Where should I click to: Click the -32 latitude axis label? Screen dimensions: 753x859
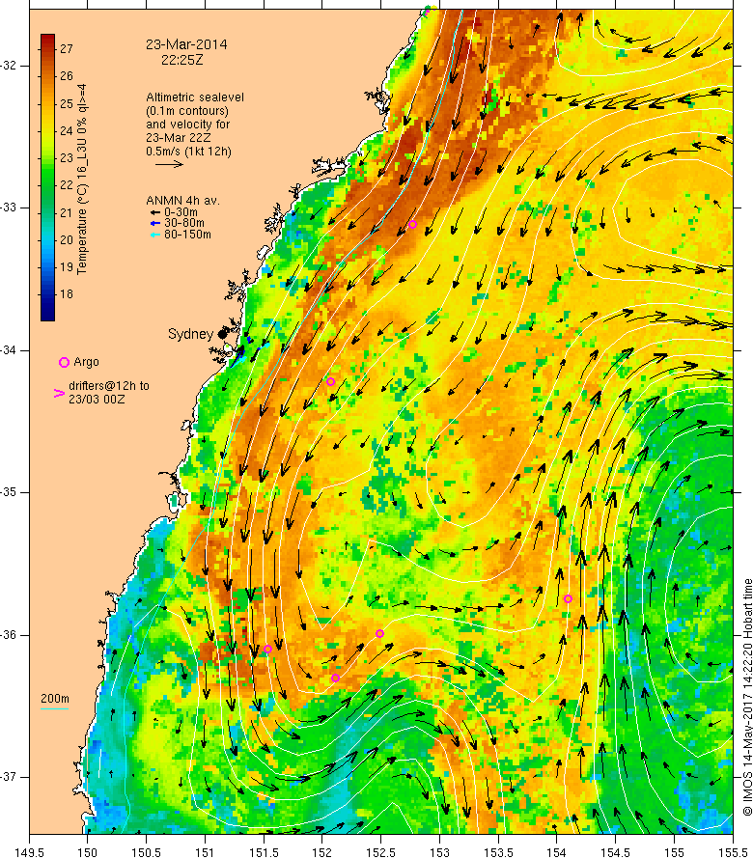[x=9, y=66]
